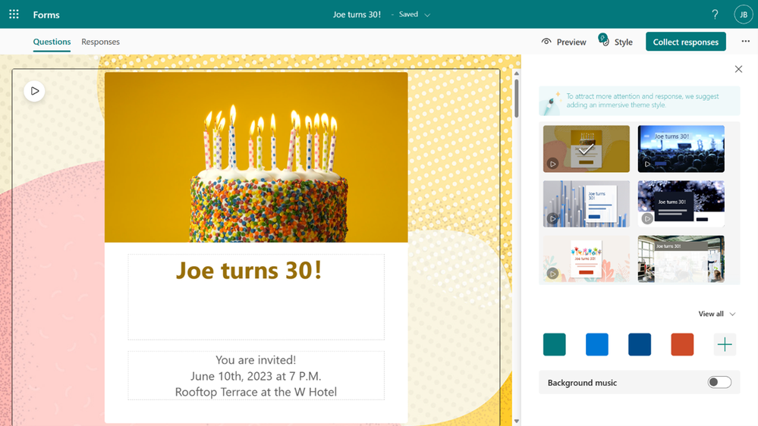Viewport: 758px width, 426px height.
Task: Select the orange-red color swatch
Action: [x=682, y=344]
